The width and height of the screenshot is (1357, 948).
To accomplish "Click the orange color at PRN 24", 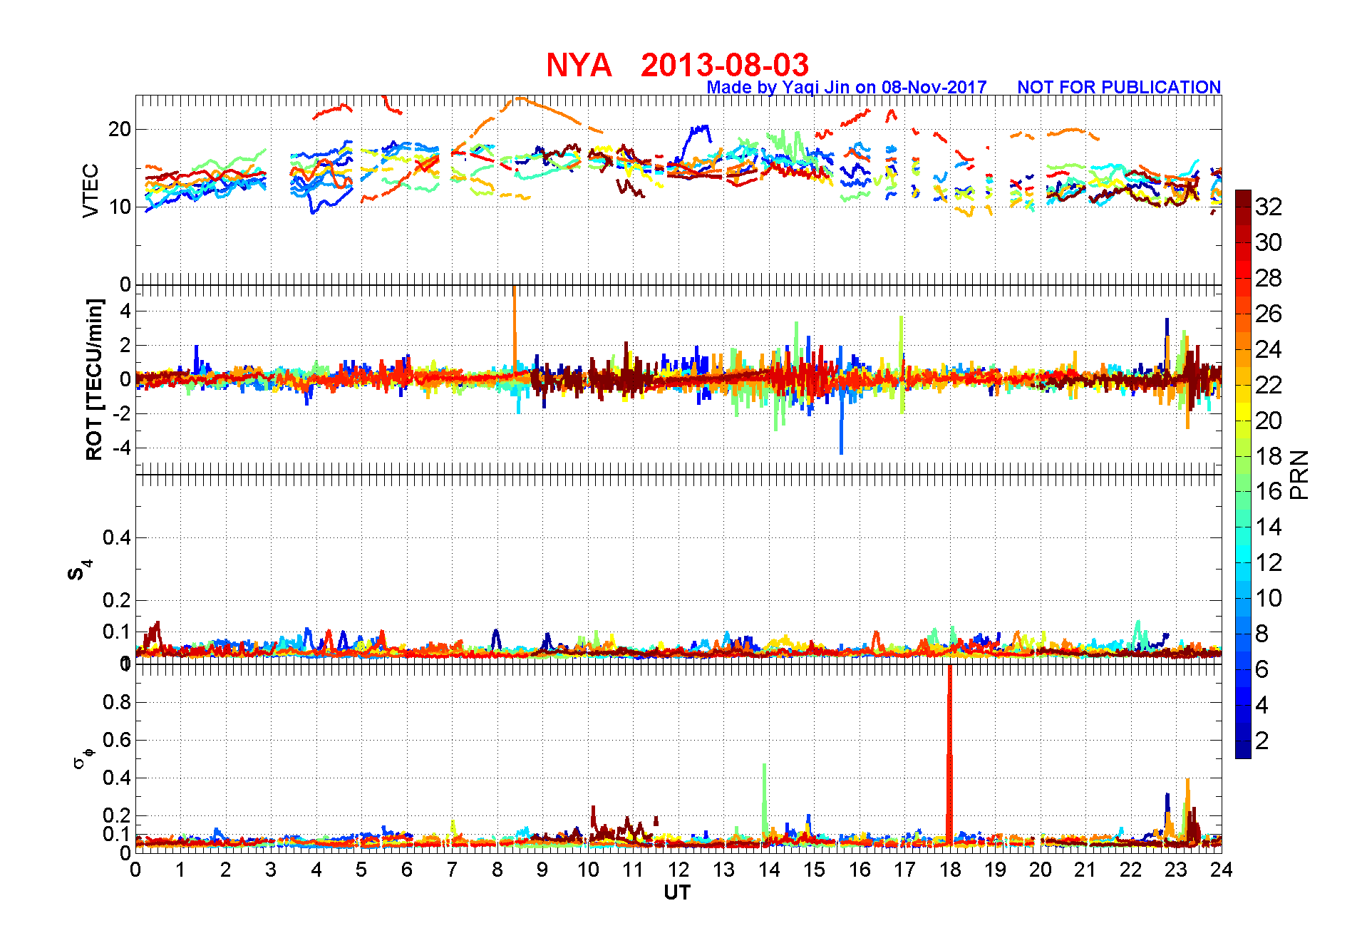I will (x=1243, y=349).
